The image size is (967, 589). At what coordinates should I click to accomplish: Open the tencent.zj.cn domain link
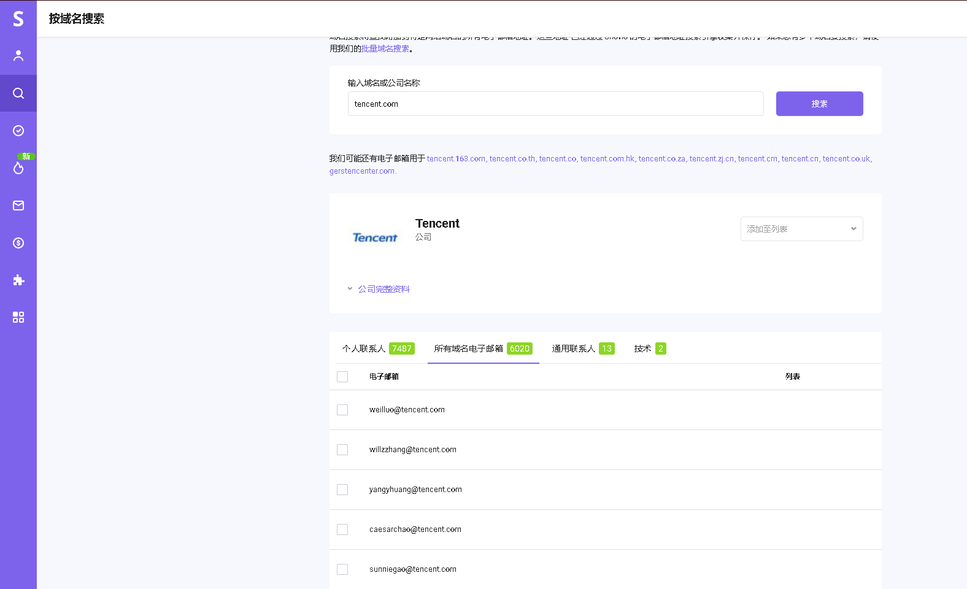tap(712, 159)
